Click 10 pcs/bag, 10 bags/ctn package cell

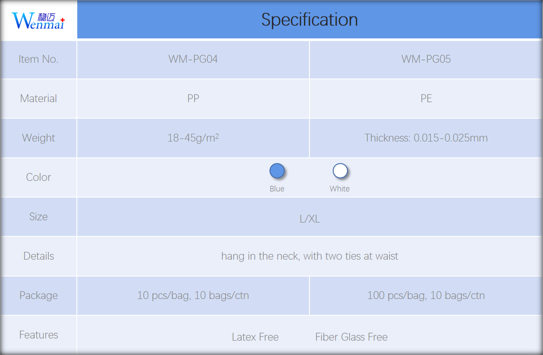(x=193, y=295)
